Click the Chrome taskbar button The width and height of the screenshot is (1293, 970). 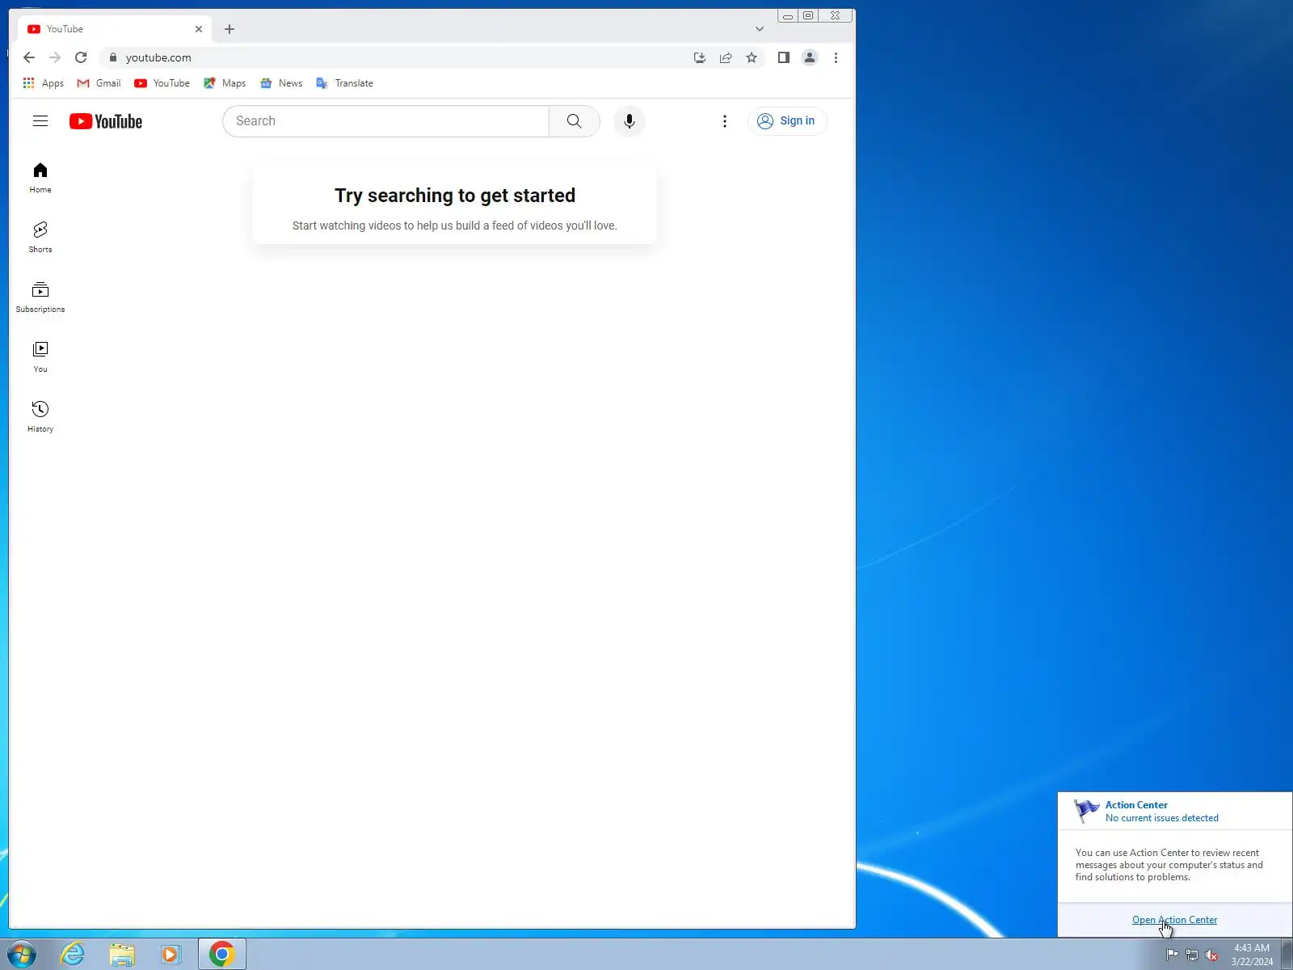(222, 955)
